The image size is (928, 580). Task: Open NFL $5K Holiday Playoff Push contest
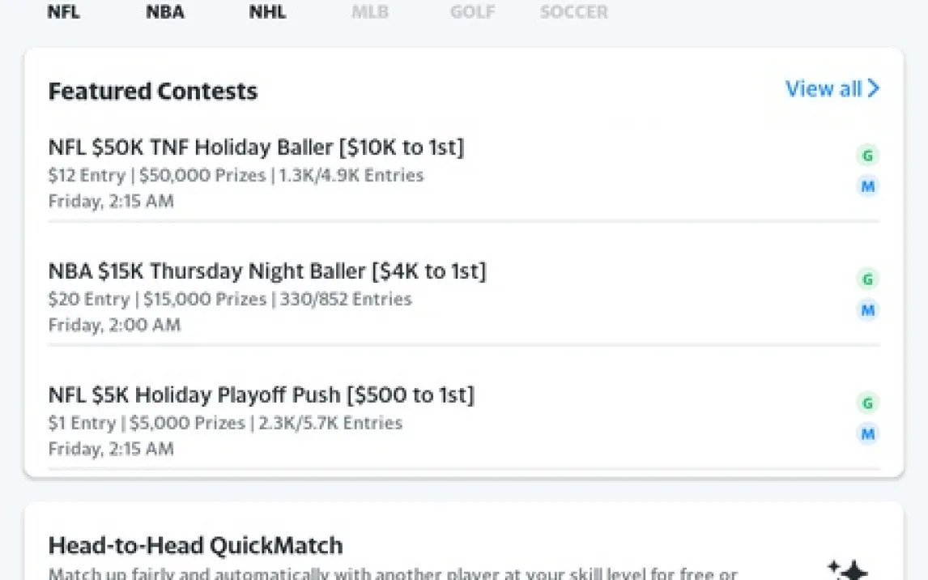[x=261, y=395]
